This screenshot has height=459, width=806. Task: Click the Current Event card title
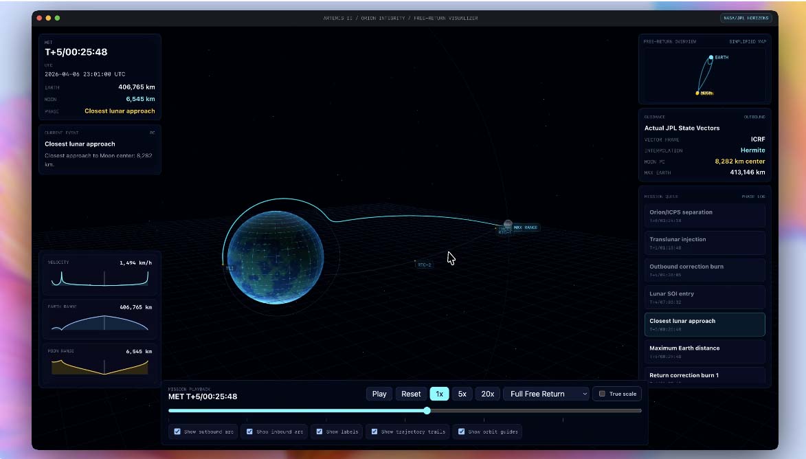pyautogui.click(x=80, y=144)
